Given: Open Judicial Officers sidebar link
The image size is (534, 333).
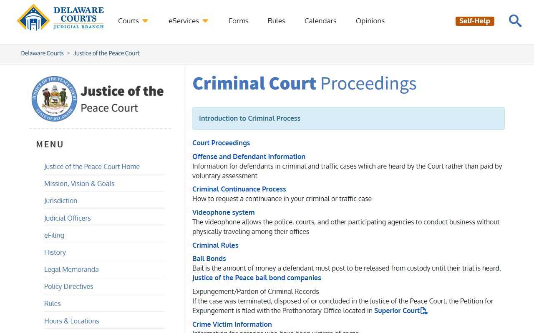Looking at the screenshot, I should [x=67, y=218].
